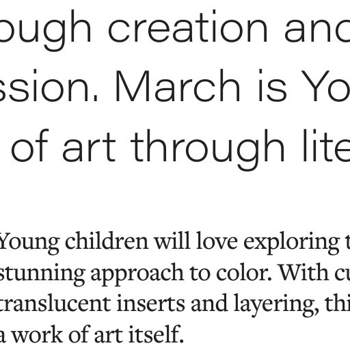The image size is (350, 350).
Task: Click the word 'stunning' in the paragraph
Action: click(42, 275)
